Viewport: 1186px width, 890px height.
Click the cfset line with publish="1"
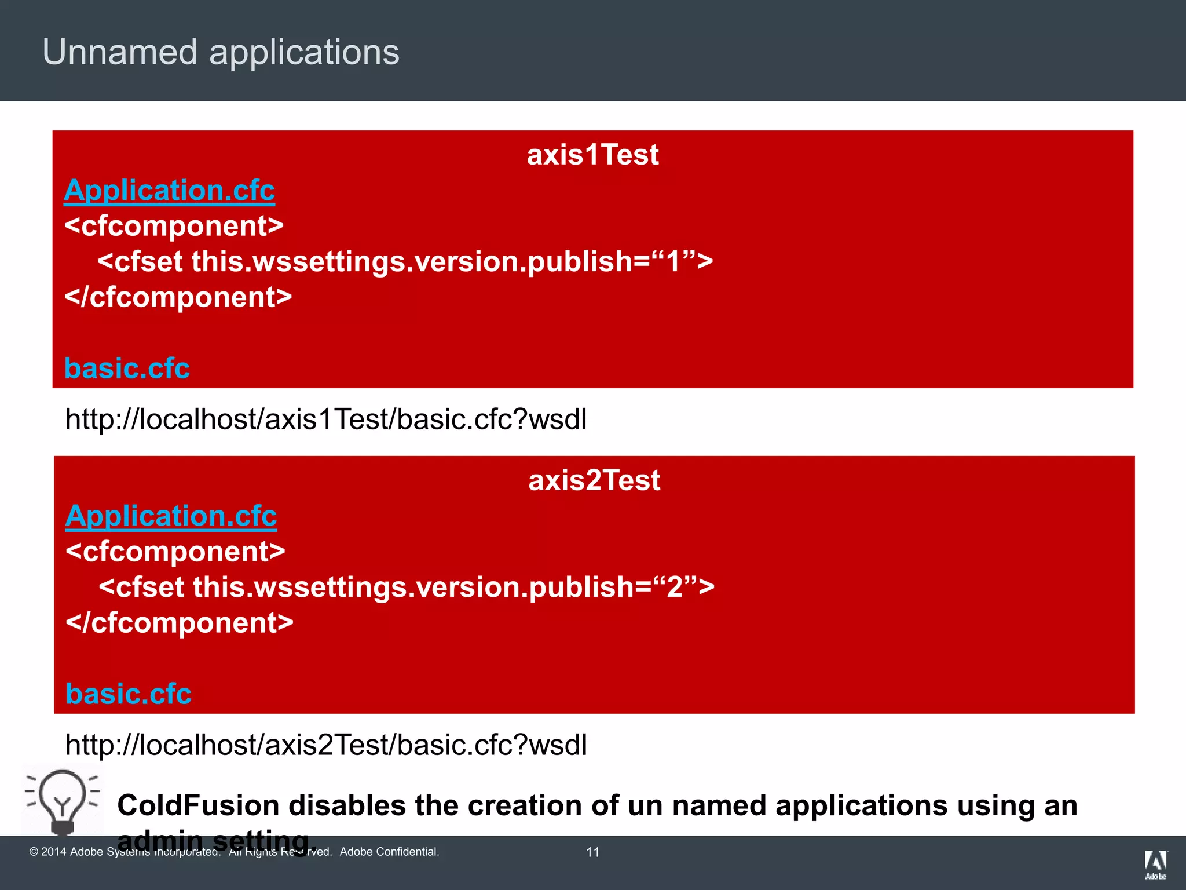pyautogui.click(x=405, y=261)
